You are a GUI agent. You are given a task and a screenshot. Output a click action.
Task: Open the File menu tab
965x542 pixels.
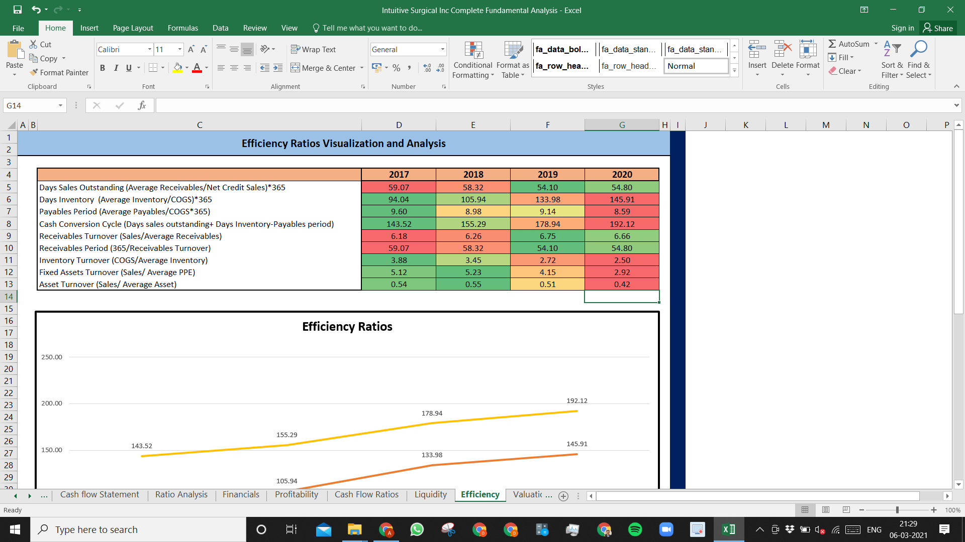(x=18, y=28)
